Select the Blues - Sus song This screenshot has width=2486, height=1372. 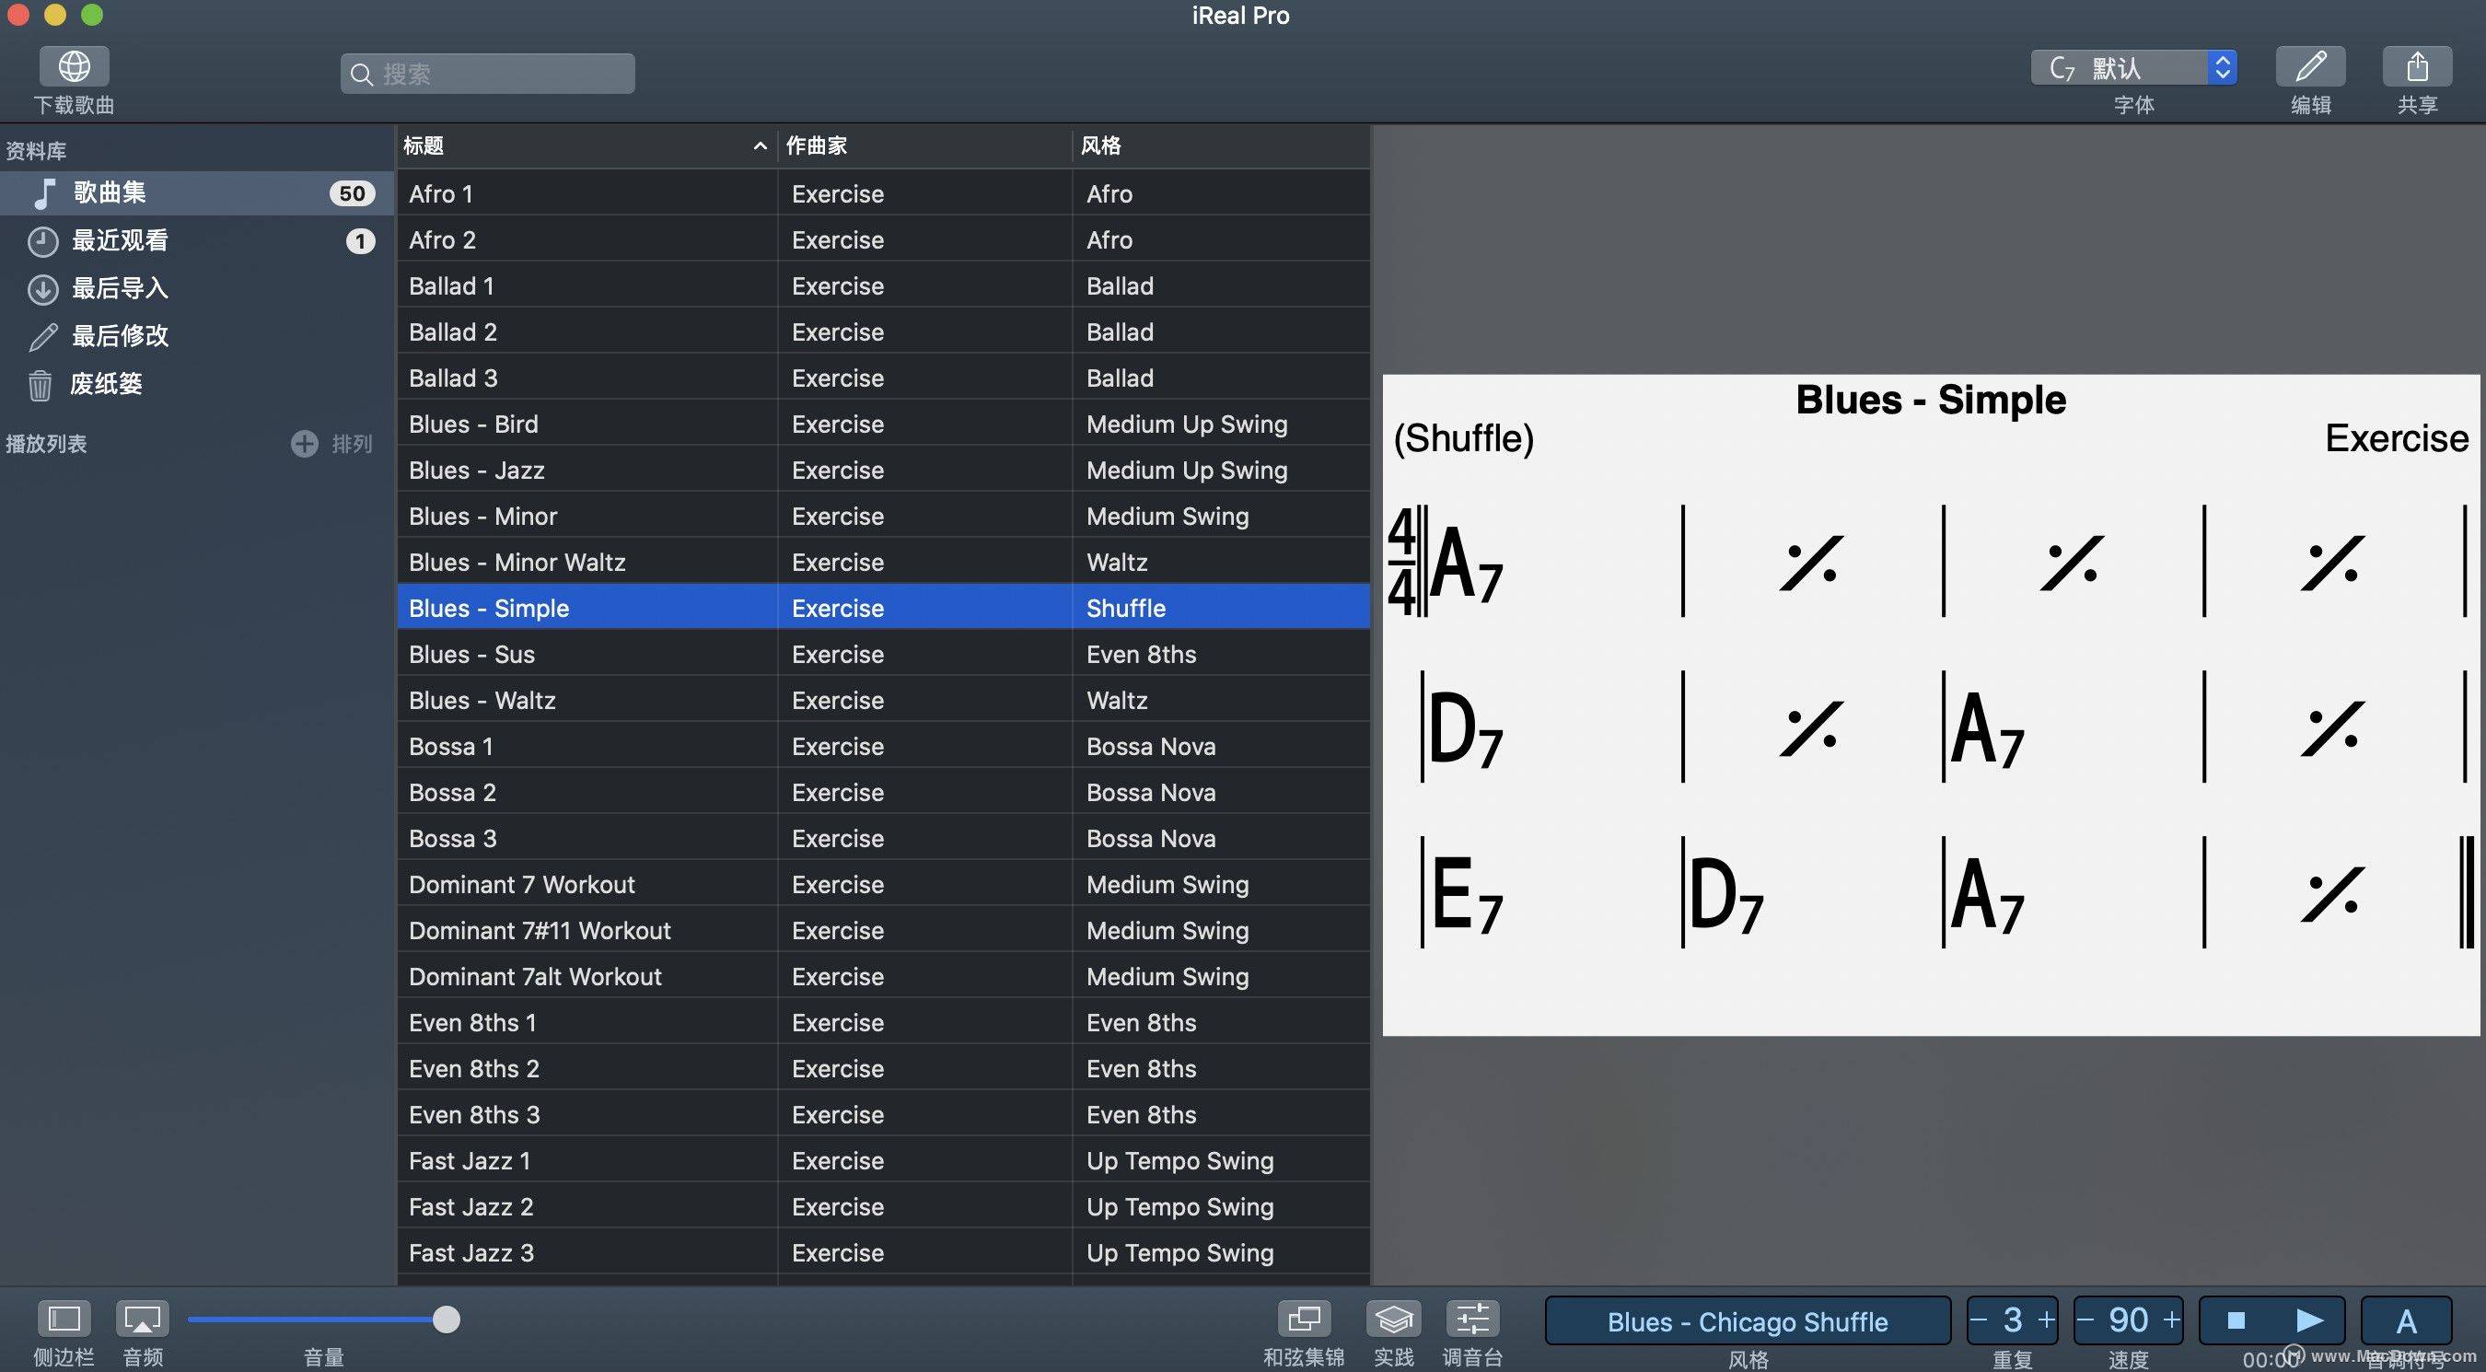[x=883, y=654]
